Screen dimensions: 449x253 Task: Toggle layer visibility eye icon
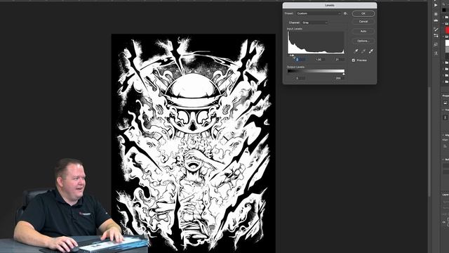pyautogui.click(x=444, y=222)
